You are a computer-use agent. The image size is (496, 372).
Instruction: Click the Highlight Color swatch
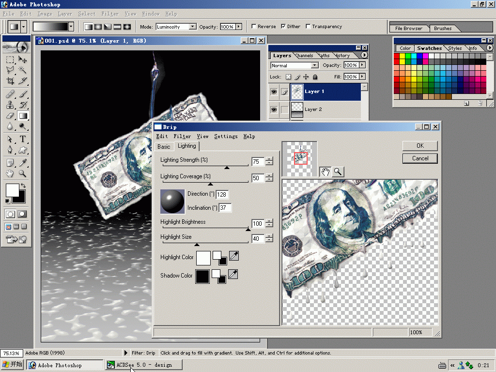(203, 258)
